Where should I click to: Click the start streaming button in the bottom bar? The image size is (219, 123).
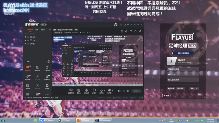coord(136,91)
